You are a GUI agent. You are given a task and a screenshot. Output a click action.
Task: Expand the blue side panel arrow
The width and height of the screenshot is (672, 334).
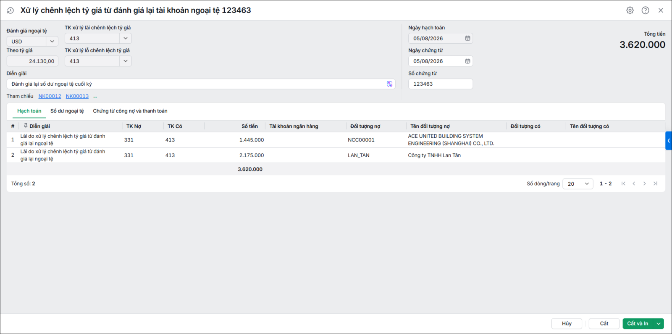[x=669, y=141]
